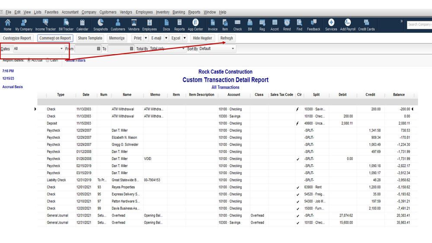Image resolution: width=432 pixels, height=243 pixels.
Task: Click the To date field
Action: pos(118,49)
